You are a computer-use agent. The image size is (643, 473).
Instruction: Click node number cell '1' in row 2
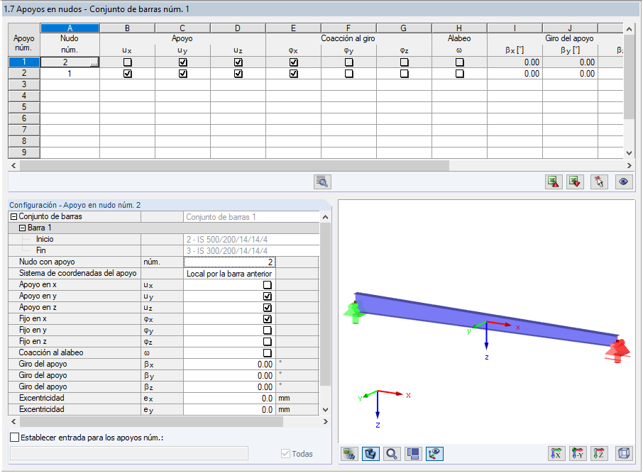[x=70, y=74]
